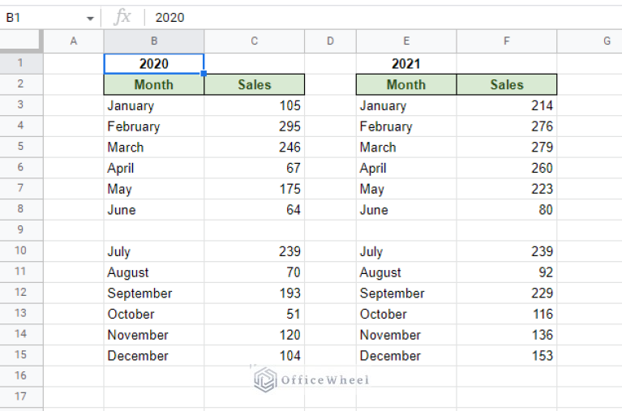Click the fx function icon
The image size is (622, 411).
click(x=122, y=17)
